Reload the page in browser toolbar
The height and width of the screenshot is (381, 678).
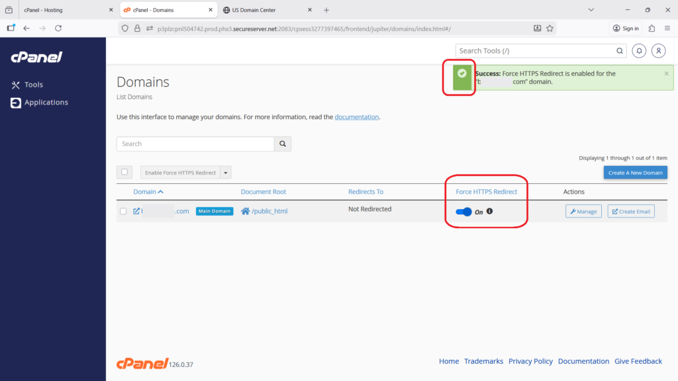point(58,28)
